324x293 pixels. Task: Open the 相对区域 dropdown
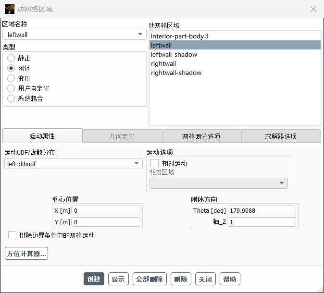point(219,183)
